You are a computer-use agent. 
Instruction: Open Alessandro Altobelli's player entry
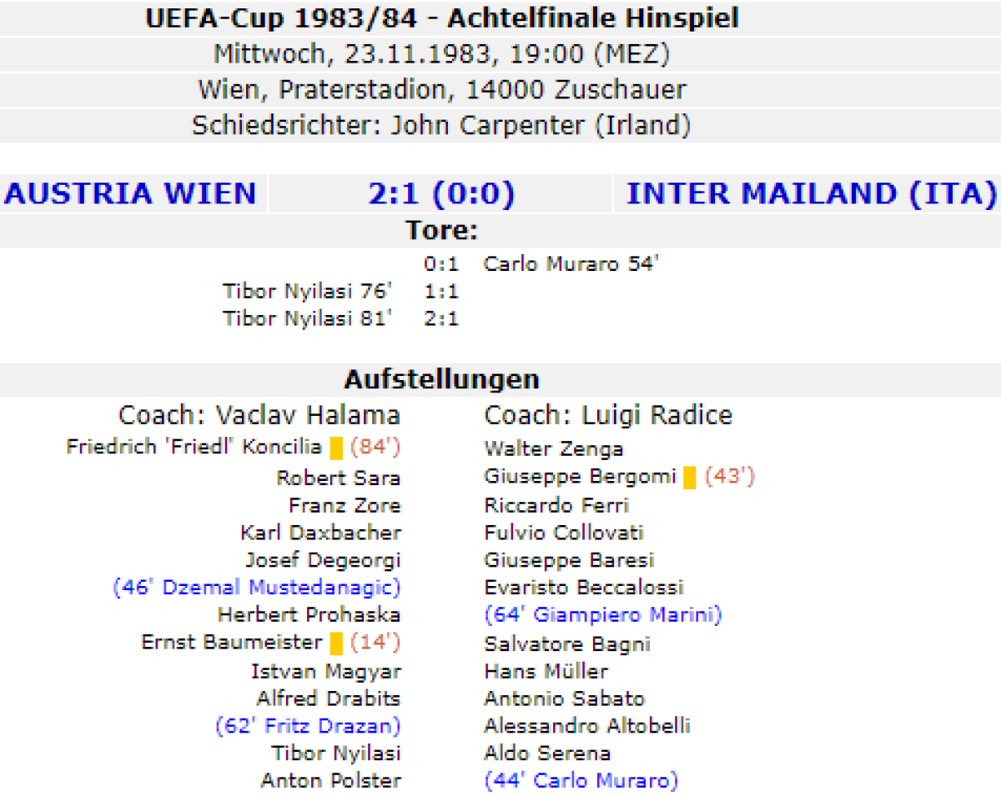(586, 726)
